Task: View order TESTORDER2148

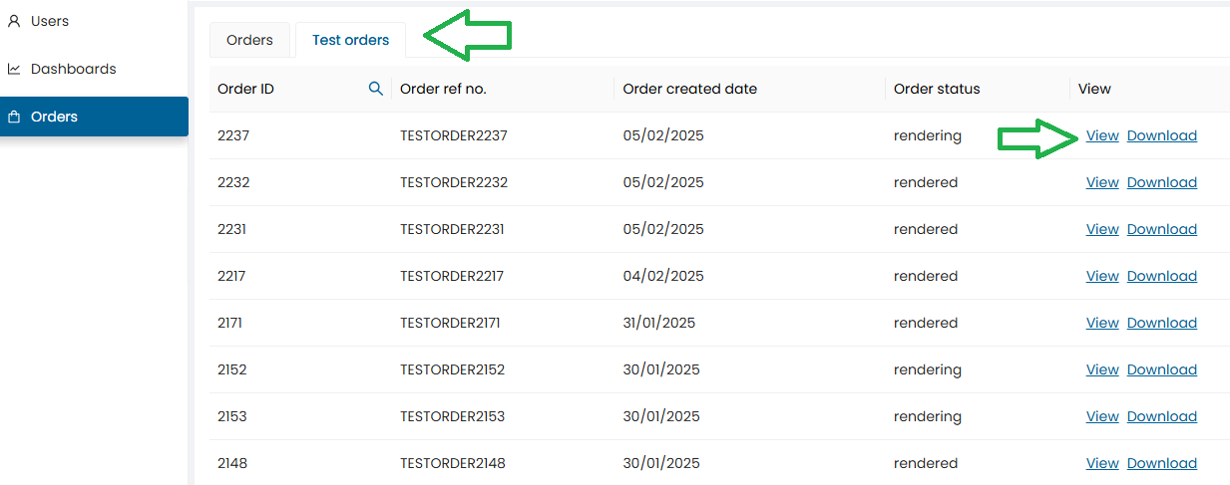Action: (1102, 463)
